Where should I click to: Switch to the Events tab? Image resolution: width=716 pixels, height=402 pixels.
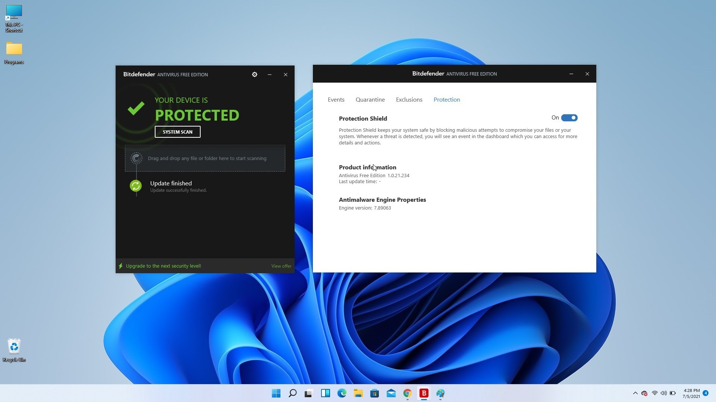(x=336, y=100)
